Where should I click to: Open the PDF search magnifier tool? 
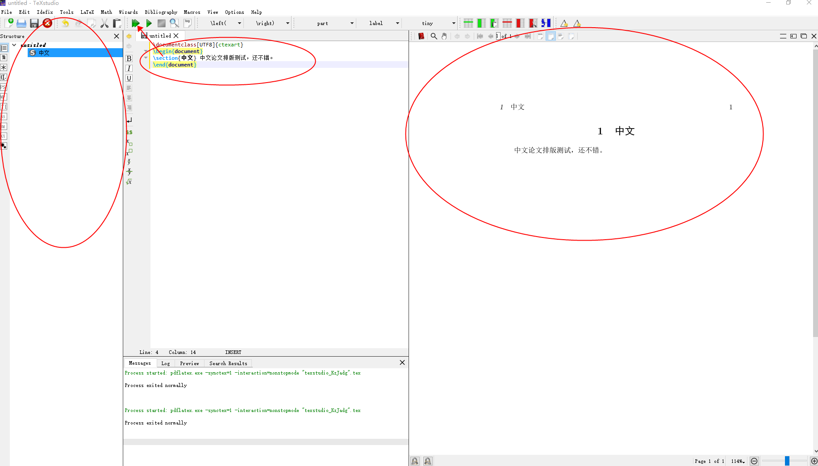click(434, 36)
